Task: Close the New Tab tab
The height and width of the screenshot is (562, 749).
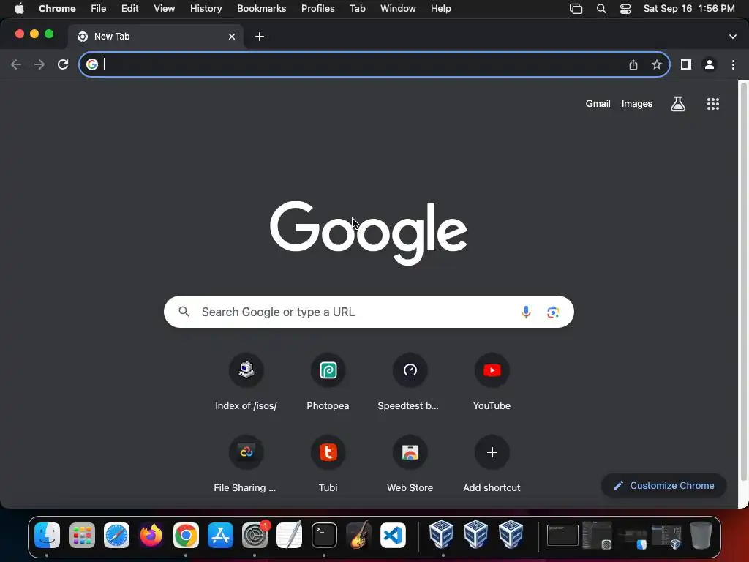Action: (x=232, y=37)
